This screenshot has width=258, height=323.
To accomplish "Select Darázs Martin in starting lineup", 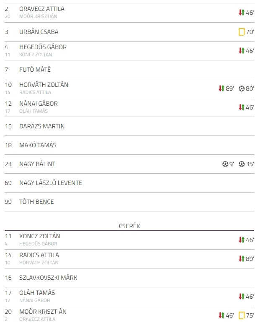I will click(x=42, y=126).
